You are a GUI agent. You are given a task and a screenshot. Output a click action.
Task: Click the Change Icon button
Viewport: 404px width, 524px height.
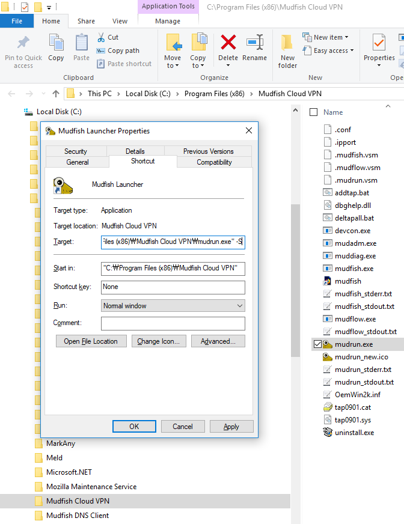[159, 341]
